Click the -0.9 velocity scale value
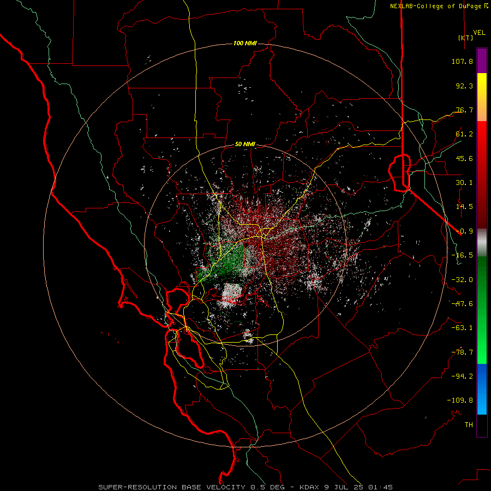The image size is (491, 491). 464,231
